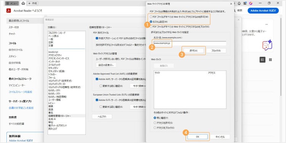Open チャット in sidebar
The image size is (286, 143).
12,34
